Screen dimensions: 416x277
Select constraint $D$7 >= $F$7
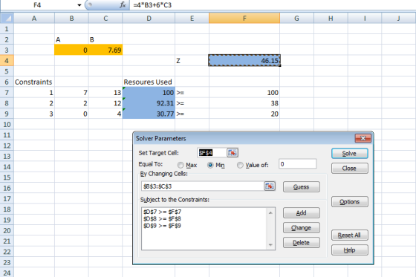(x=163, y=212)
